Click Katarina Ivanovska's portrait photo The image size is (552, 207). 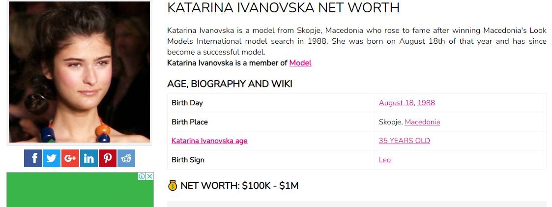point(80,72)
